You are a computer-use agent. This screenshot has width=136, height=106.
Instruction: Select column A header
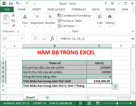[14, 46]
